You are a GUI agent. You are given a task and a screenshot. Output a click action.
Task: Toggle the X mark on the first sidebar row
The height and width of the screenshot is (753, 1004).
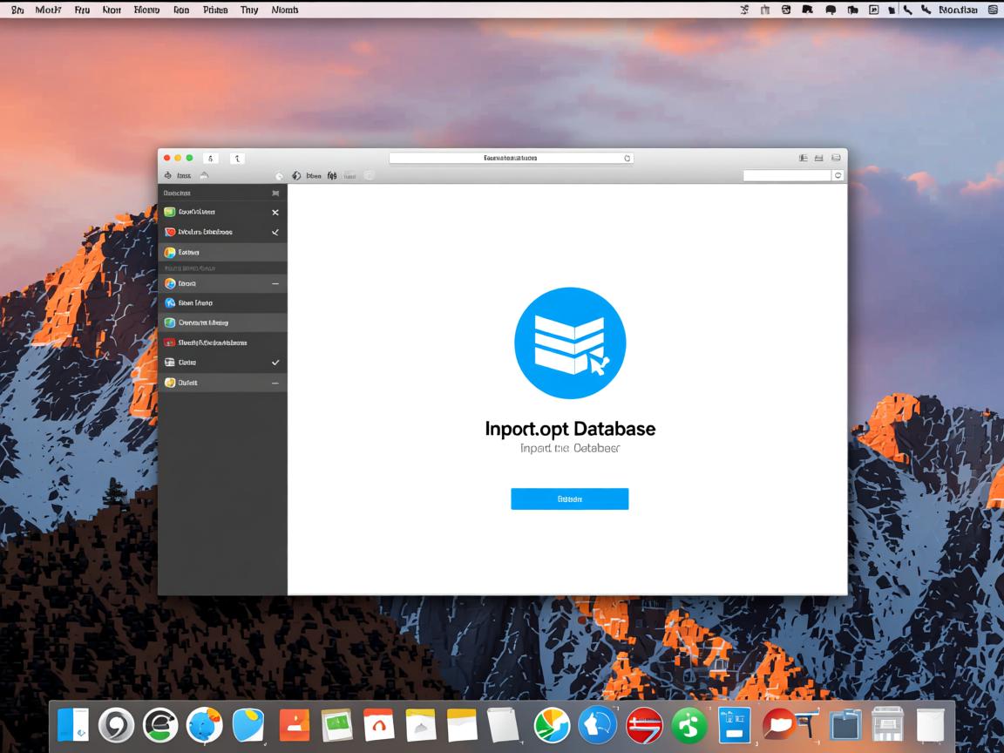pos(275,212)
